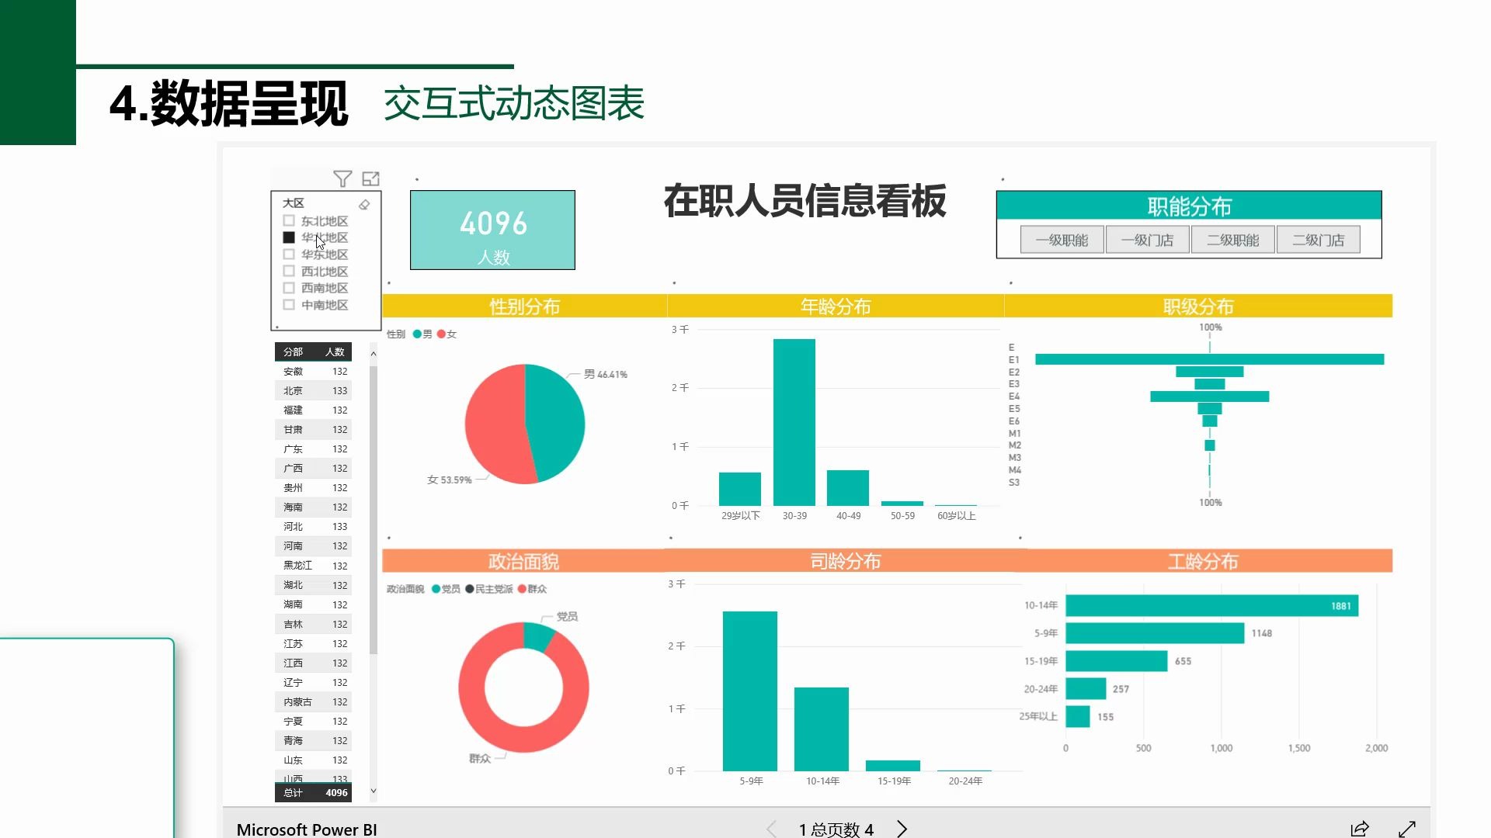Check the 中南地区 checkbox
The image size is (1491, 838).
[x=289, y=305]
